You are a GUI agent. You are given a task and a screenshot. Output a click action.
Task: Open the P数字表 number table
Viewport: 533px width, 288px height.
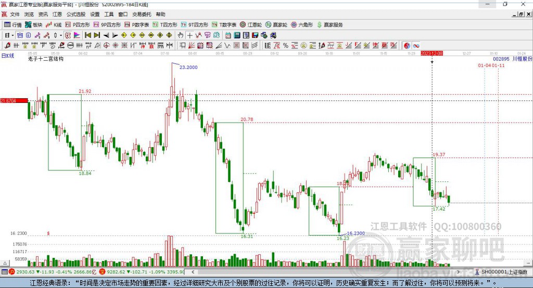point(137,25)
